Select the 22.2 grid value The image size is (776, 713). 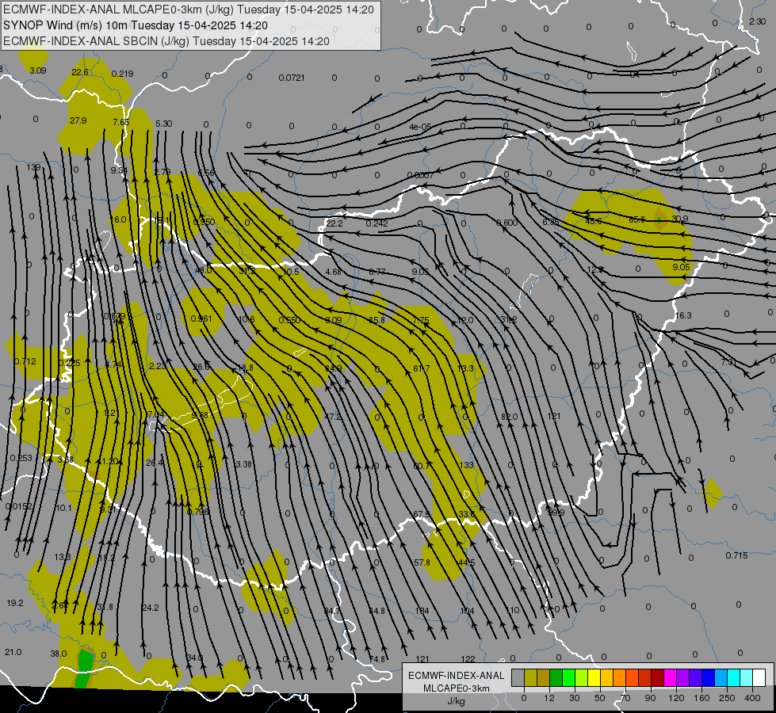point(334,223)
